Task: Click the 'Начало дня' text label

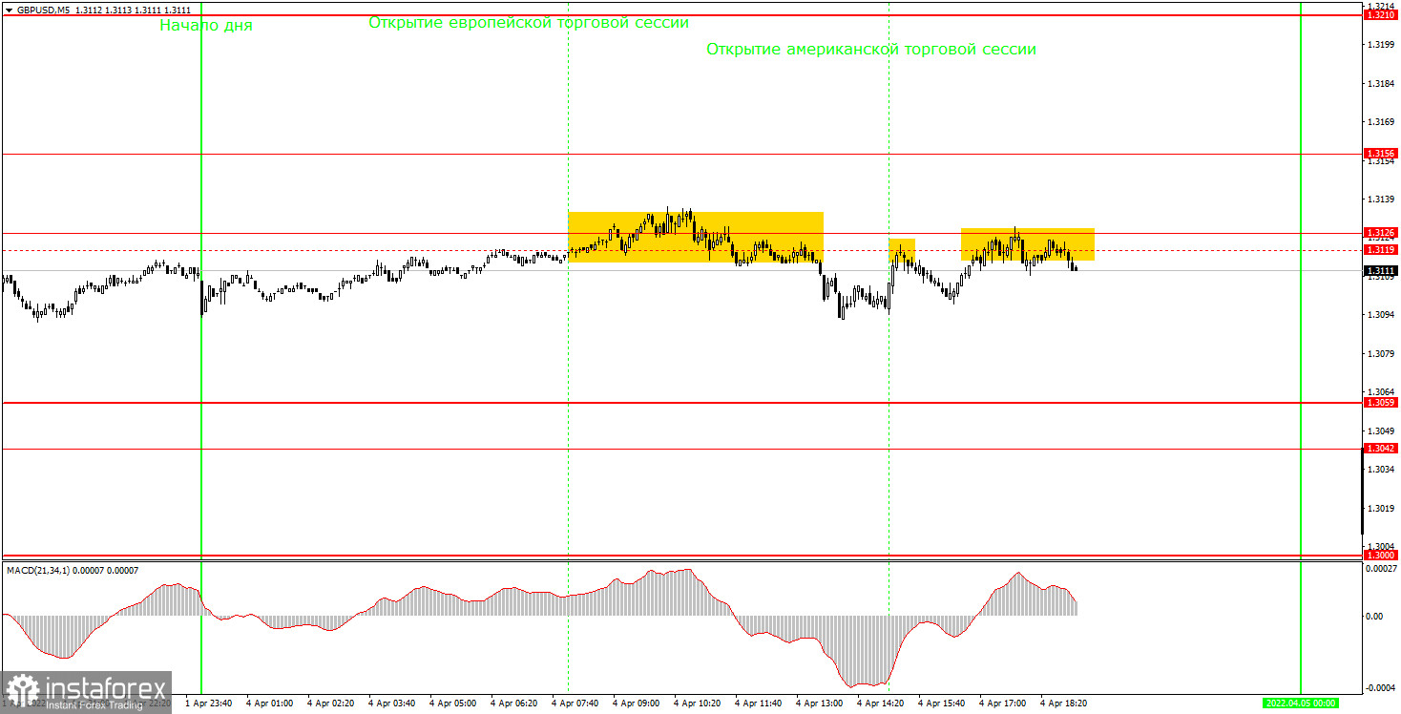Action: [x=206, y=26]
